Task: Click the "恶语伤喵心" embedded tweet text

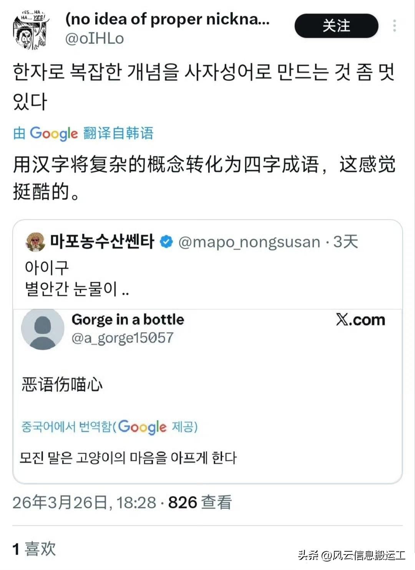Action: click(62, 384)
